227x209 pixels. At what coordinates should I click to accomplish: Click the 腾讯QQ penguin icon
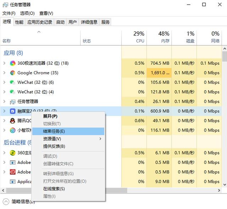click(x=13, y=121)
